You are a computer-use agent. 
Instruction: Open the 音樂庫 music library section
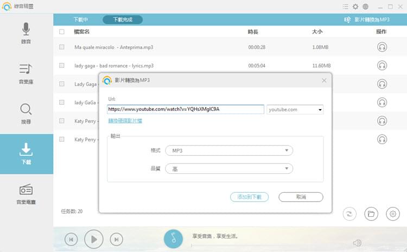pyautogui.click(x=26, y=74)
